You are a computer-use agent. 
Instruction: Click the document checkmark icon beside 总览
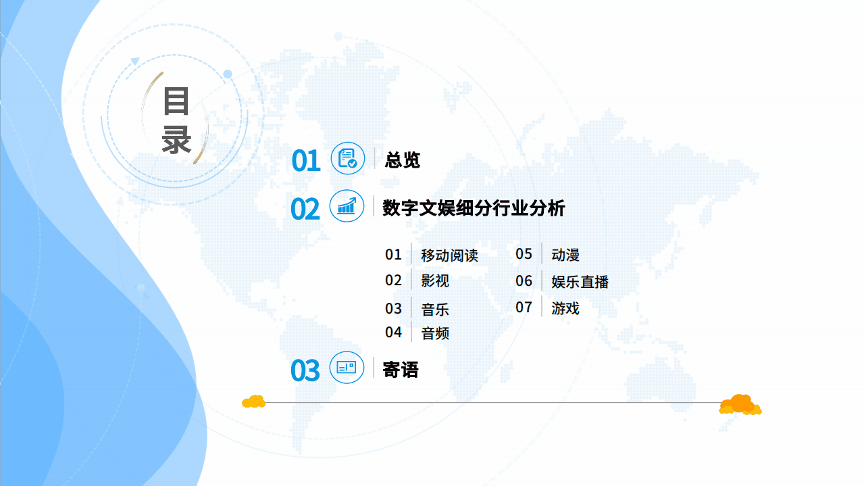click(346, 158)
